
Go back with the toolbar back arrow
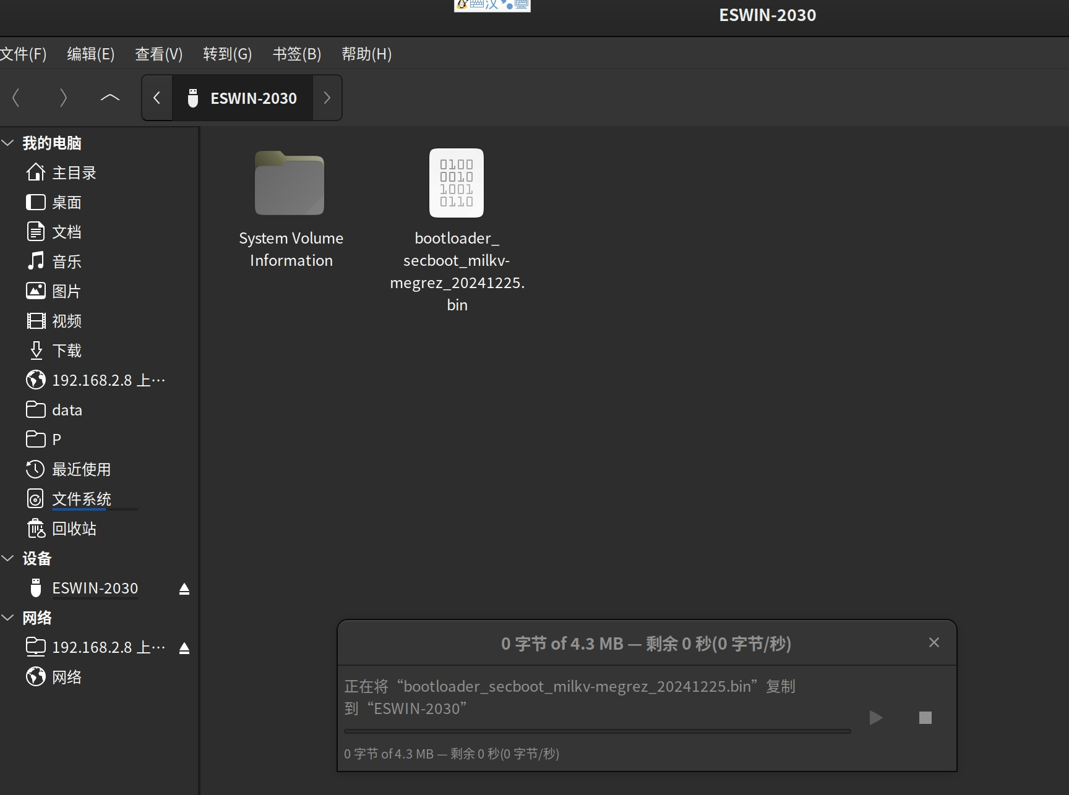click(x=16, y=98)
